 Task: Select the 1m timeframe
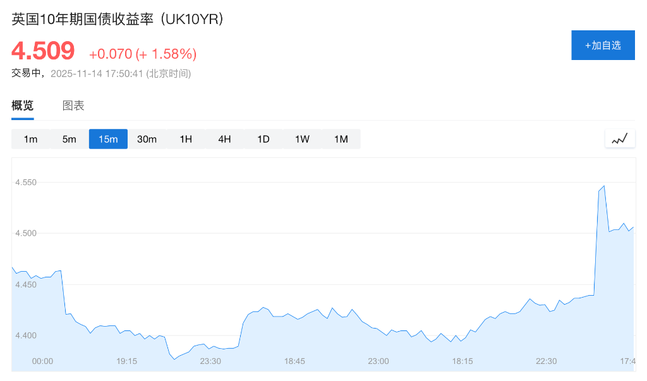[x=30, y=139]
